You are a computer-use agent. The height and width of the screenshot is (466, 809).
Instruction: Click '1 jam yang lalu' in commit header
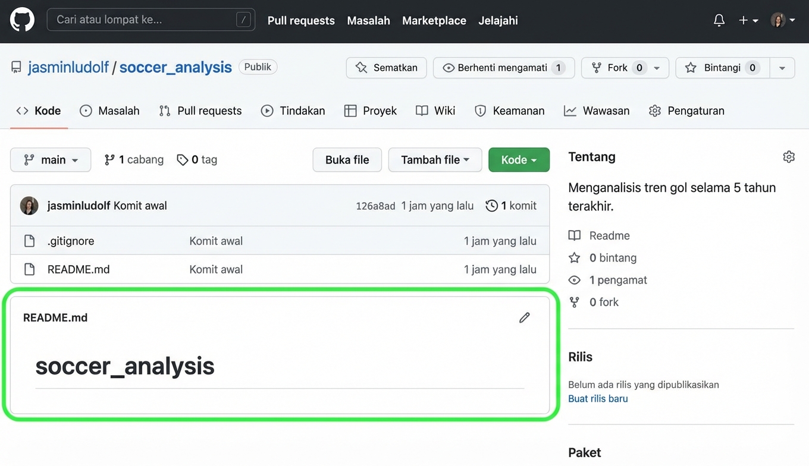pos(437,206)
